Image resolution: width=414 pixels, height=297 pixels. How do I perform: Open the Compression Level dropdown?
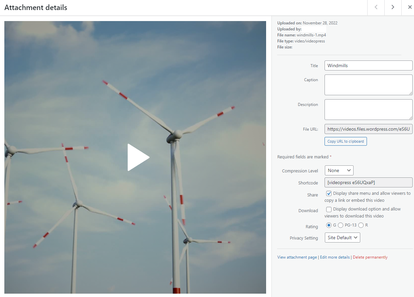point(339,170)
